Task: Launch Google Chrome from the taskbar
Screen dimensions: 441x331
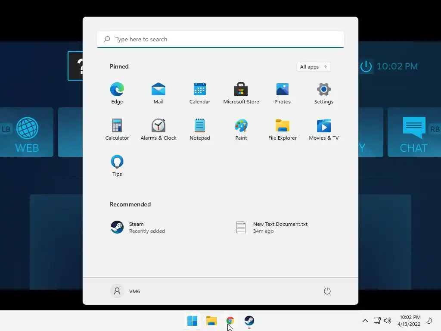Action: (x=230, y=321)
